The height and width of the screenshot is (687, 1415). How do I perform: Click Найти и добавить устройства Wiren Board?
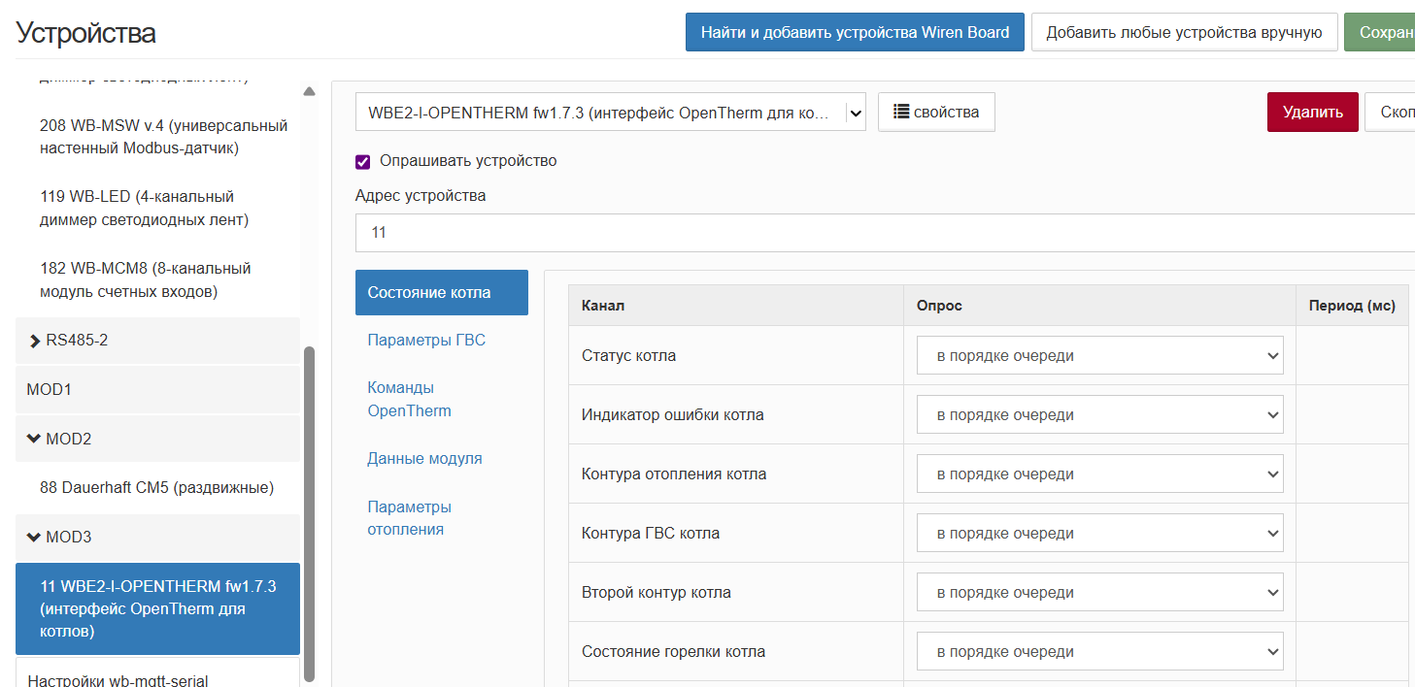point(855,33)
